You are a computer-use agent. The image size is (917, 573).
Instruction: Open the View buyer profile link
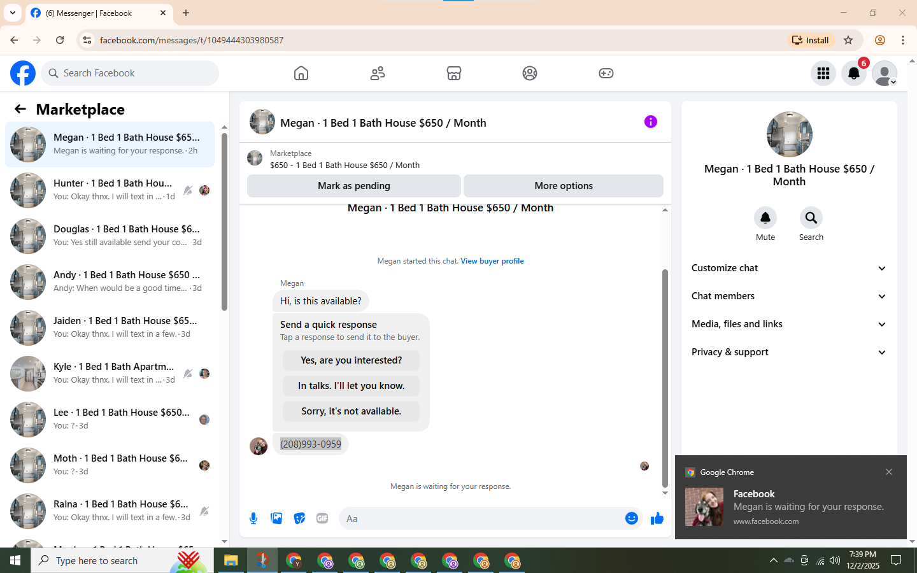tap(492, 261)
